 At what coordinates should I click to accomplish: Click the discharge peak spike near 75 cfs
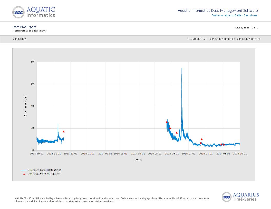182,68
